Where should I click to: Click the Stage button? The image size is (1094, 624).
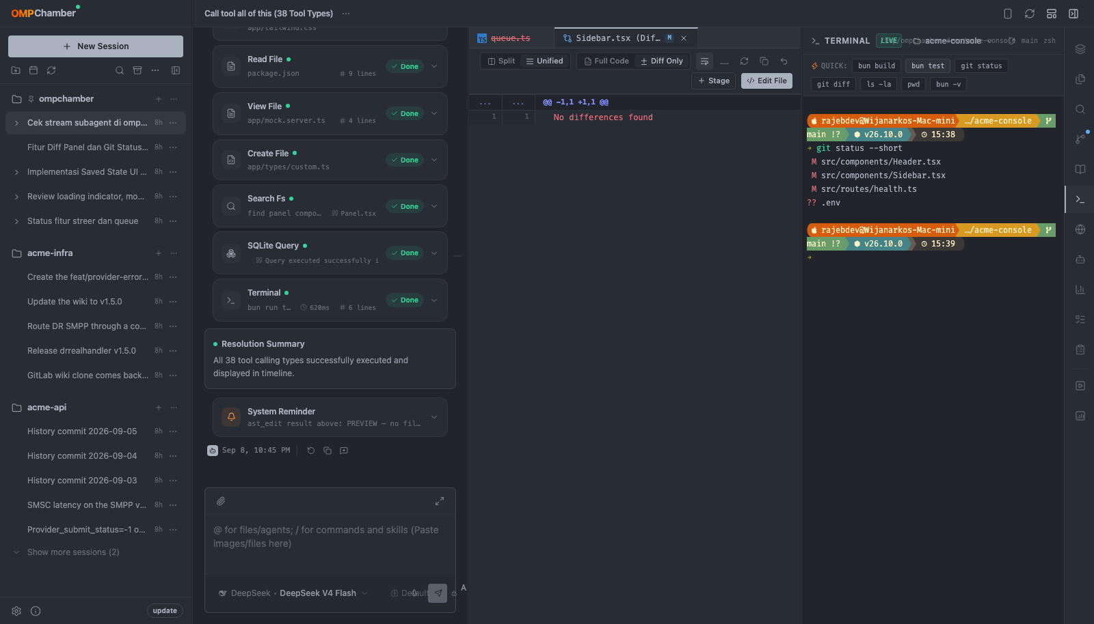click(714, 81)
